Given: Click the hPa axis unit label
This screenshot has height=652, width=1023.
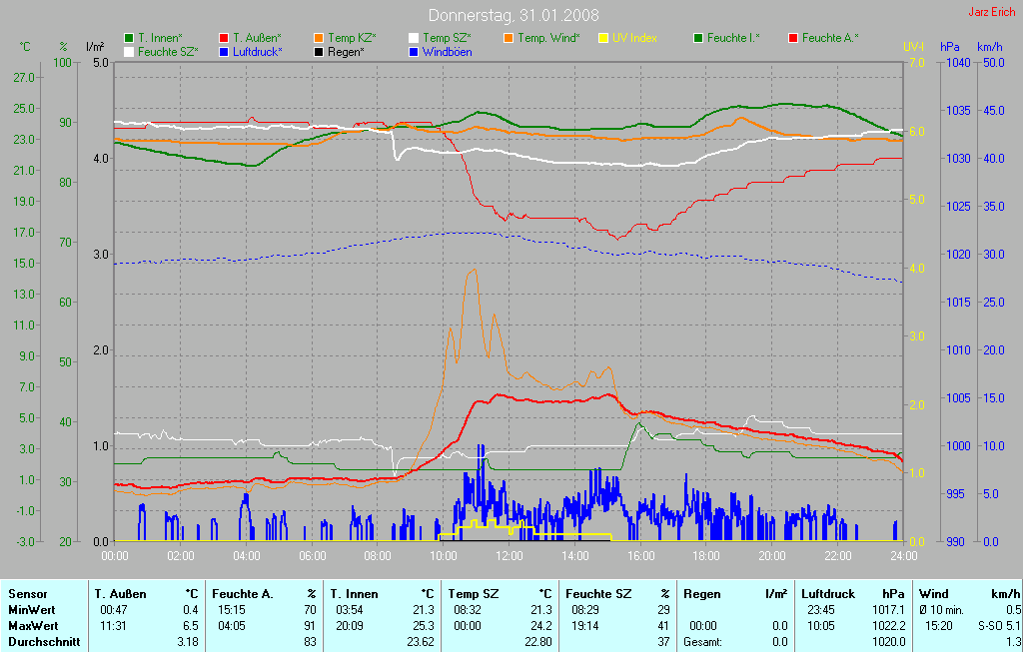Looking at the screenshot, I should click(x=949, y=47).
